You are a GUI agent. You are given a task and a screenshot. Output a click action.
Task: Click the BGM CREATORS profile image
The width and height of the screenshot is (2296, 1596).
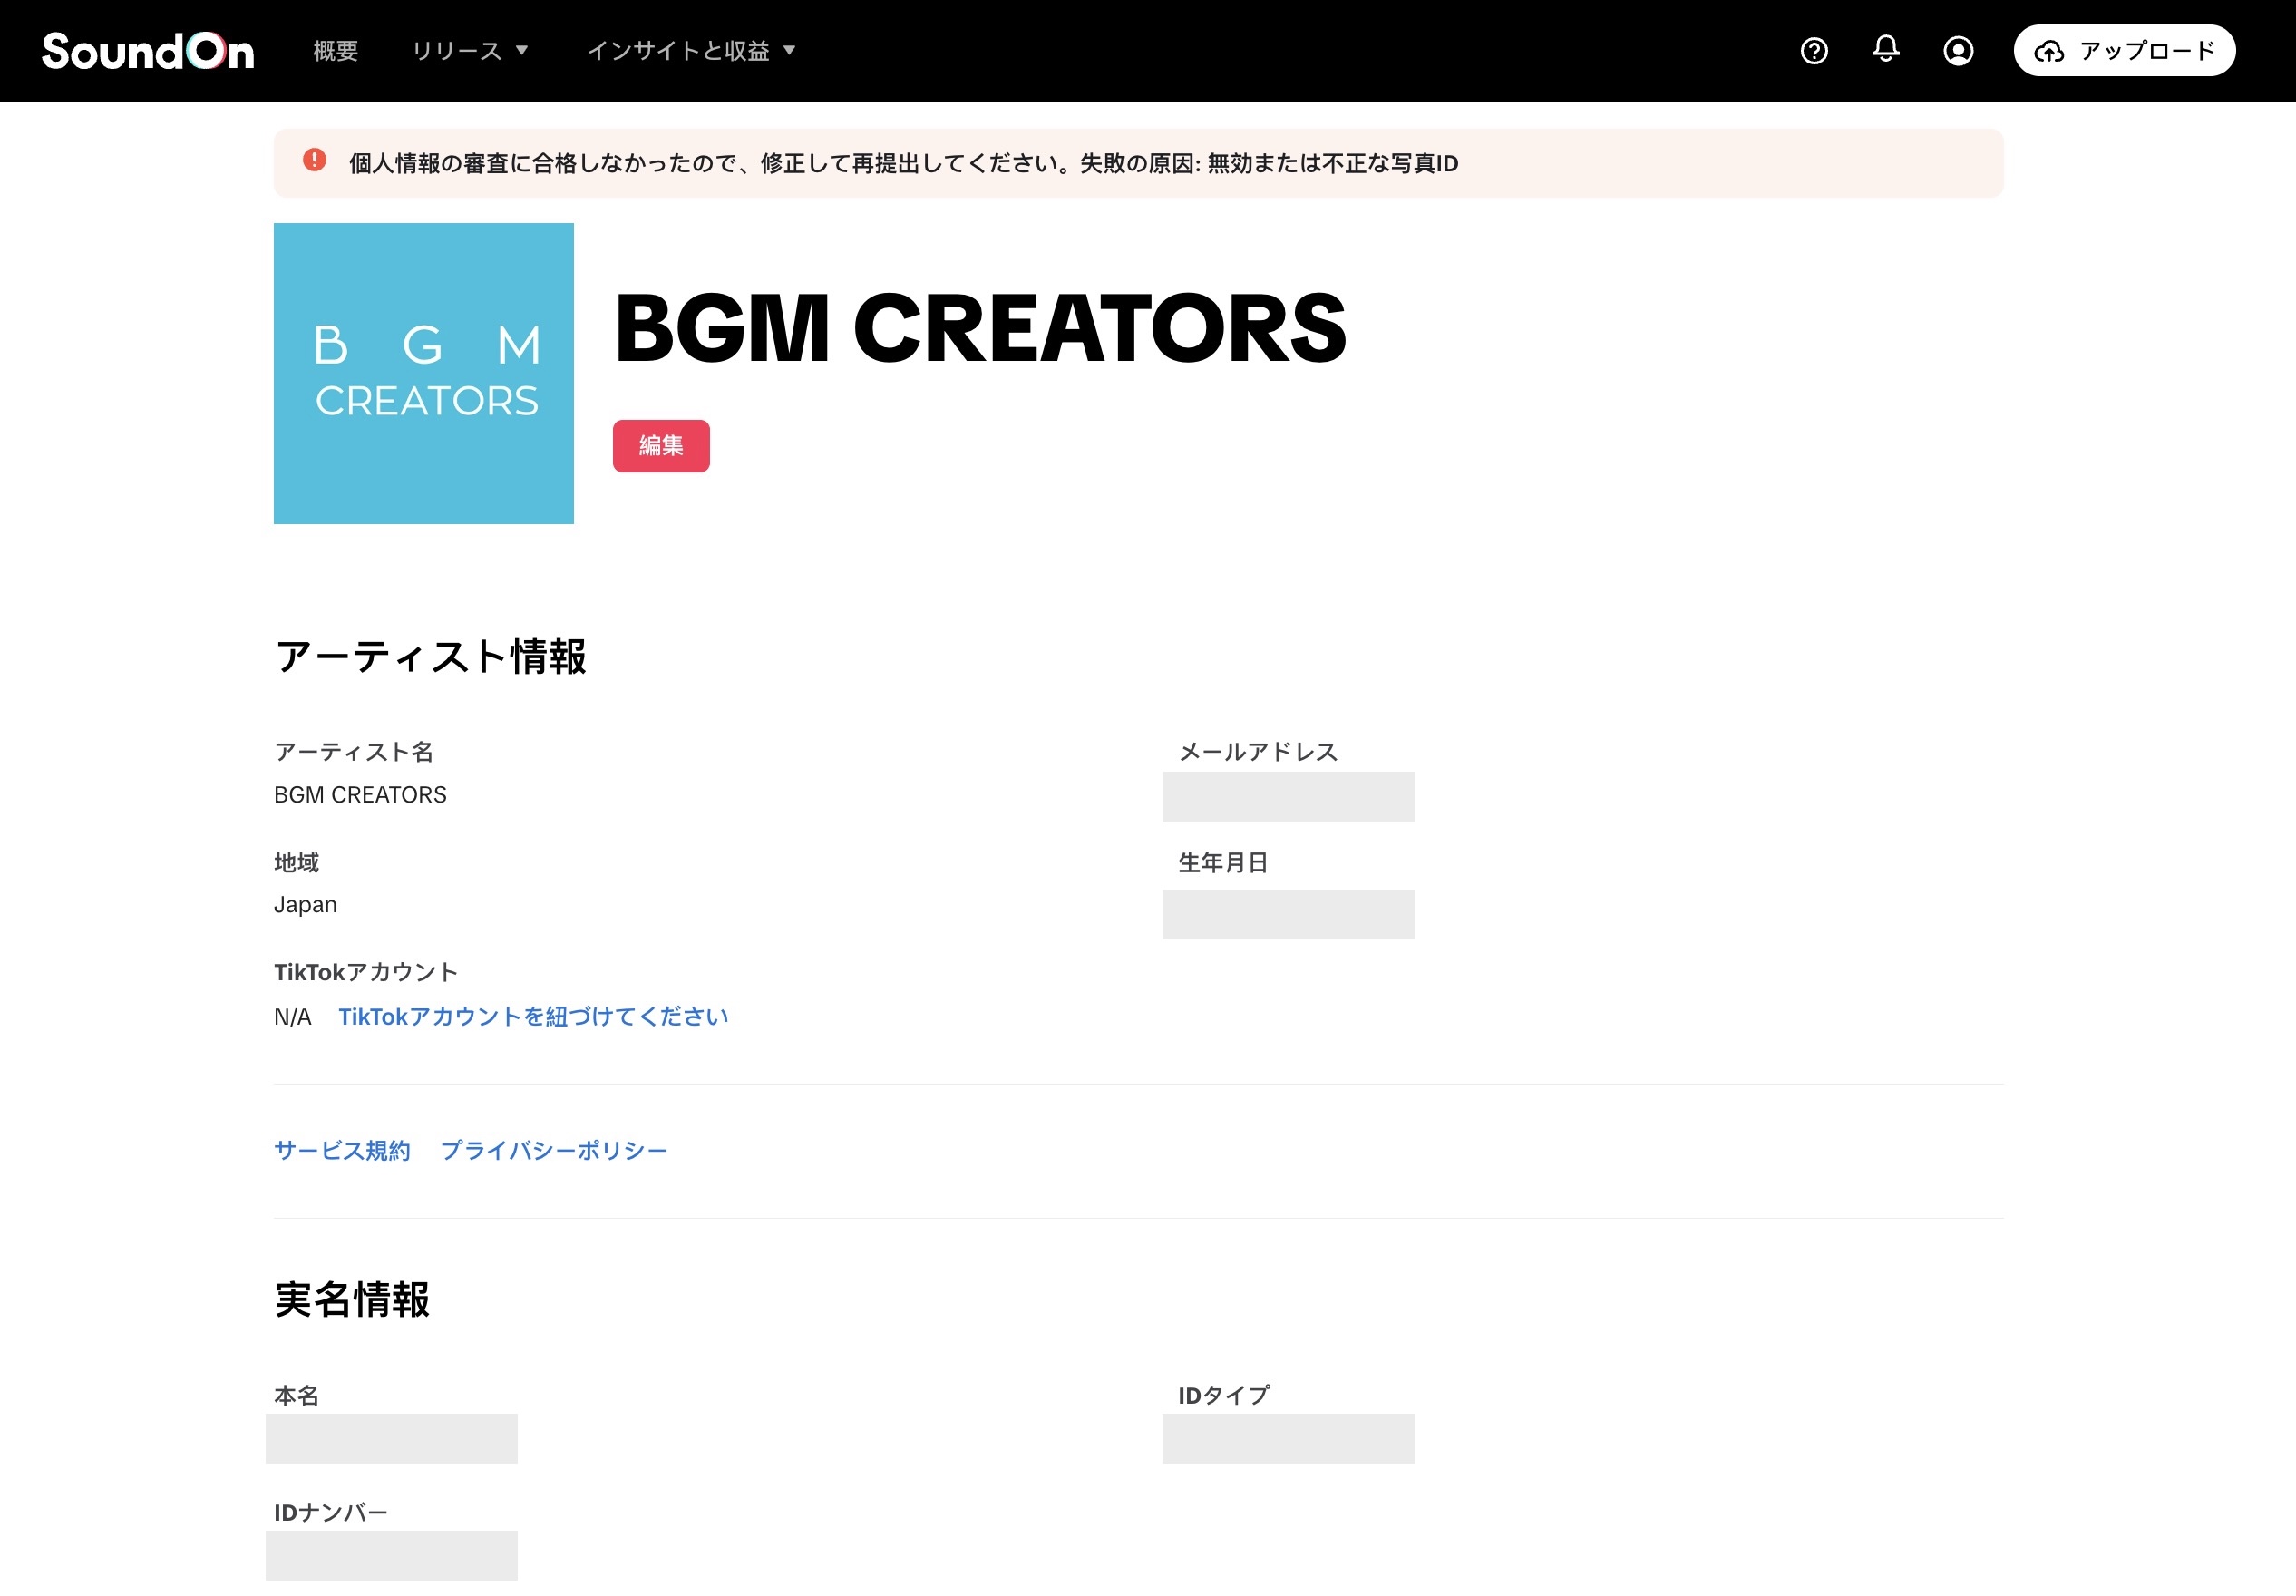[x=424, y=373]
